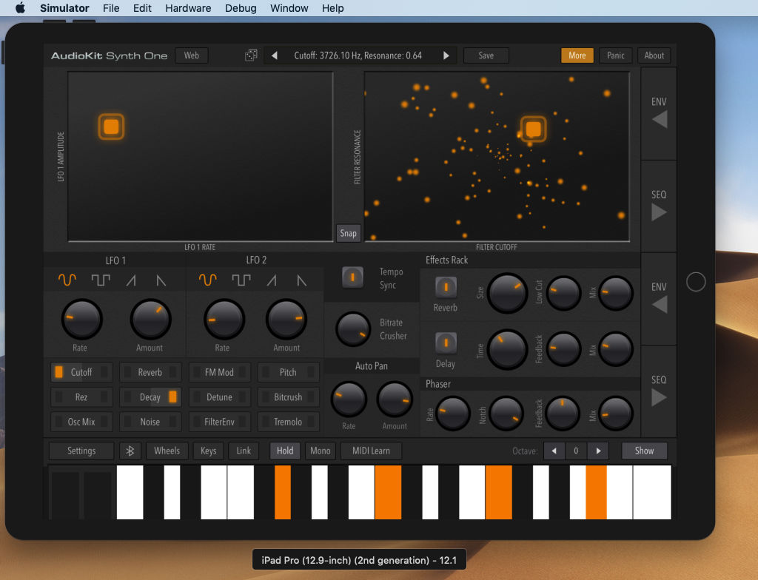Click the random preset dice icon
Screen dimensions: 758x580
click(251, 55)
